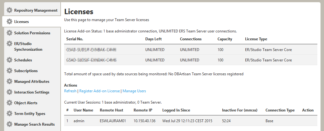Click the Remote IP column header
324x131 pixels.
(x=143, y=110)
